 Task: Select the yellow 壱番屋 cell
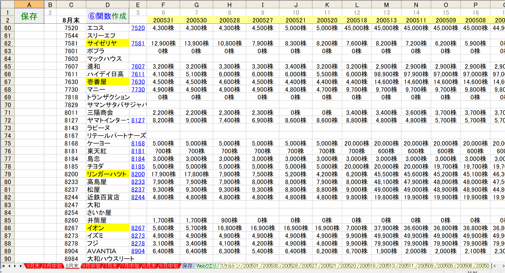(x=108, y=82)
